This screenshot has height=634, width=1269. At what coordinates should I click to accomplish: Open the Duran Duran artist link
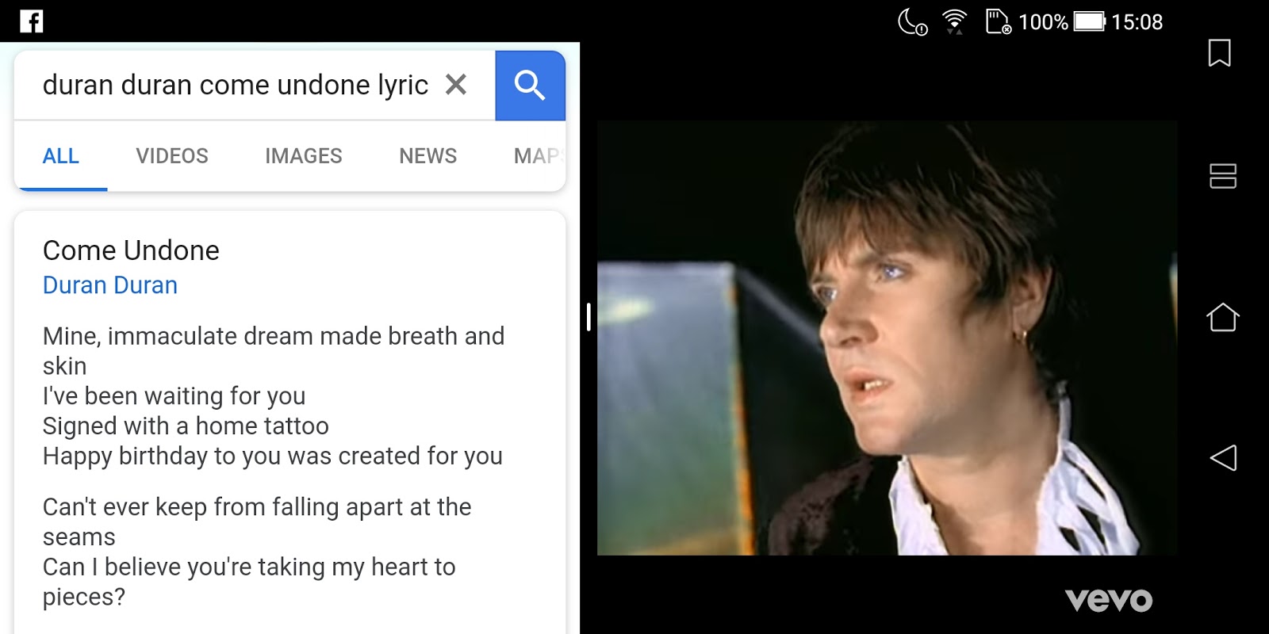110,285
